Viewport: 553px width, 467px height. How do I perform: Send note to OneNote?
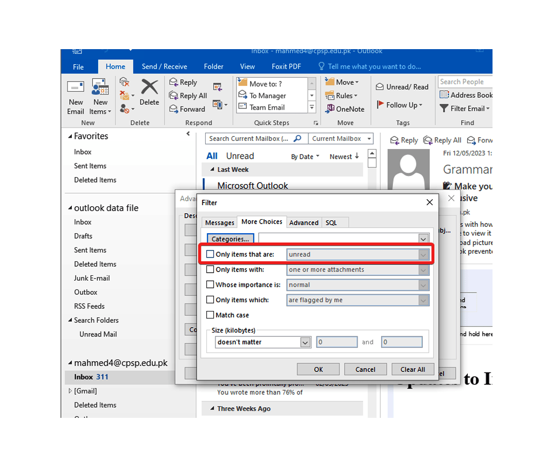345,109
